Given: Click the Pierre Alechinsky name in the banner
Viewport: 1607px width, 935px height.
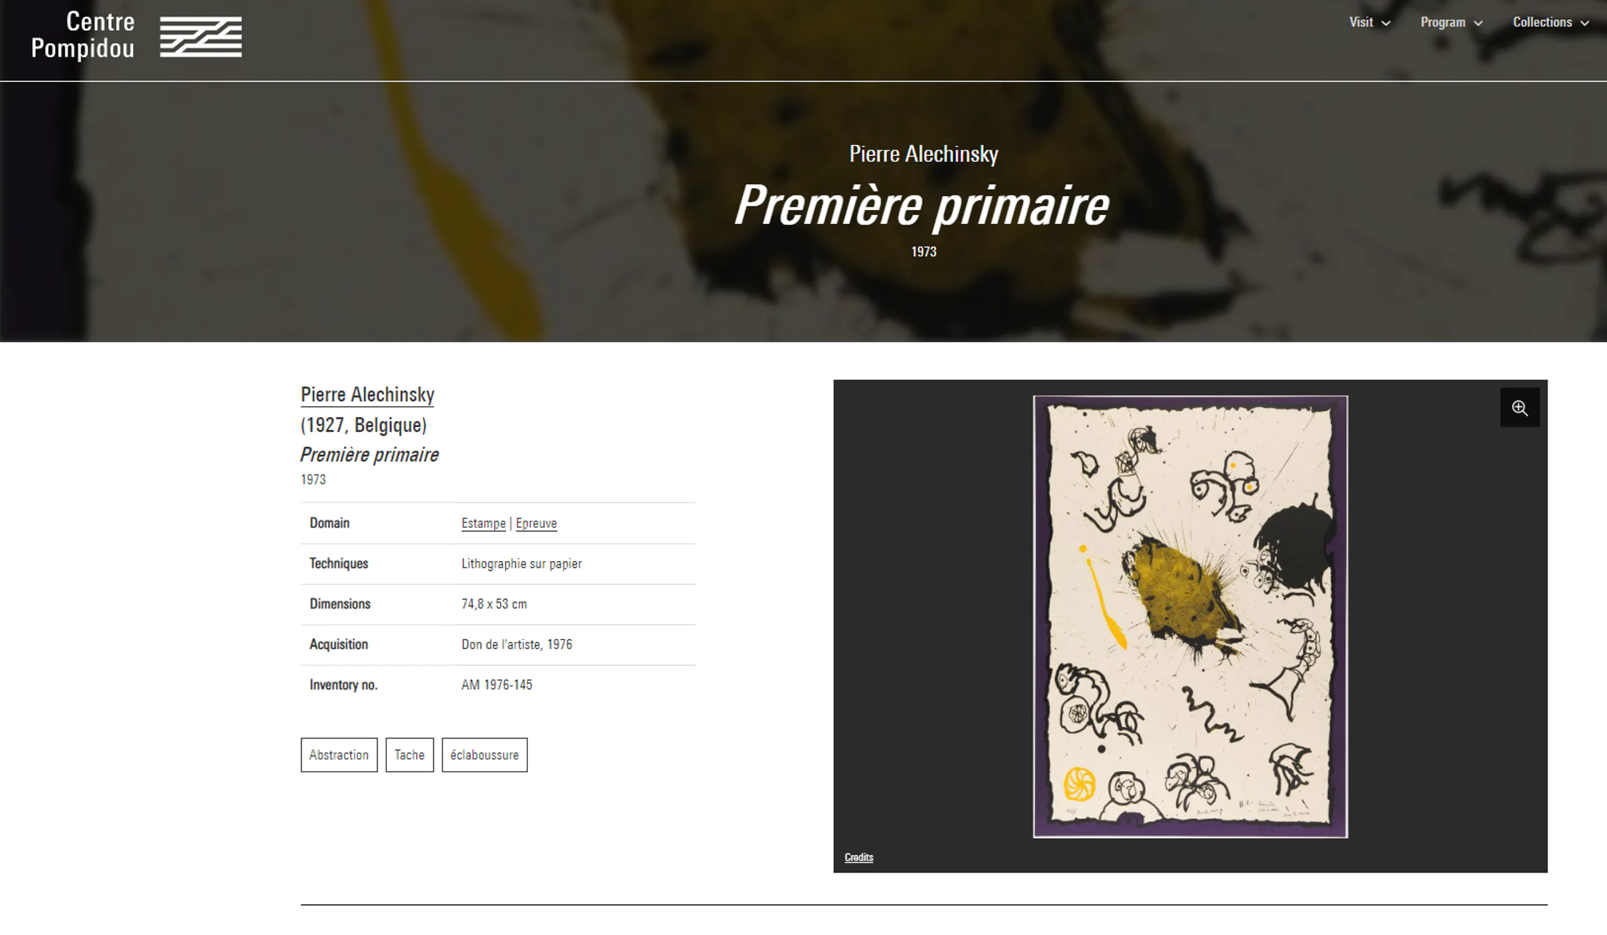Looking at the screenshot, I should coord(923,154).
